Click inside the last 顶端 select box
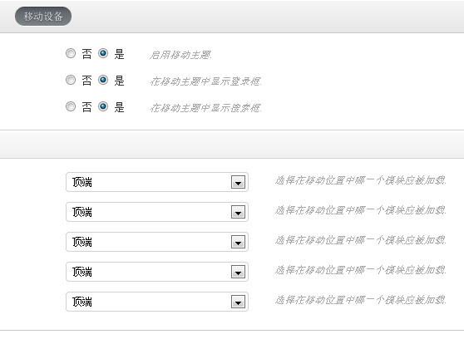The image size is (464, 344). [x=157, y=302]
